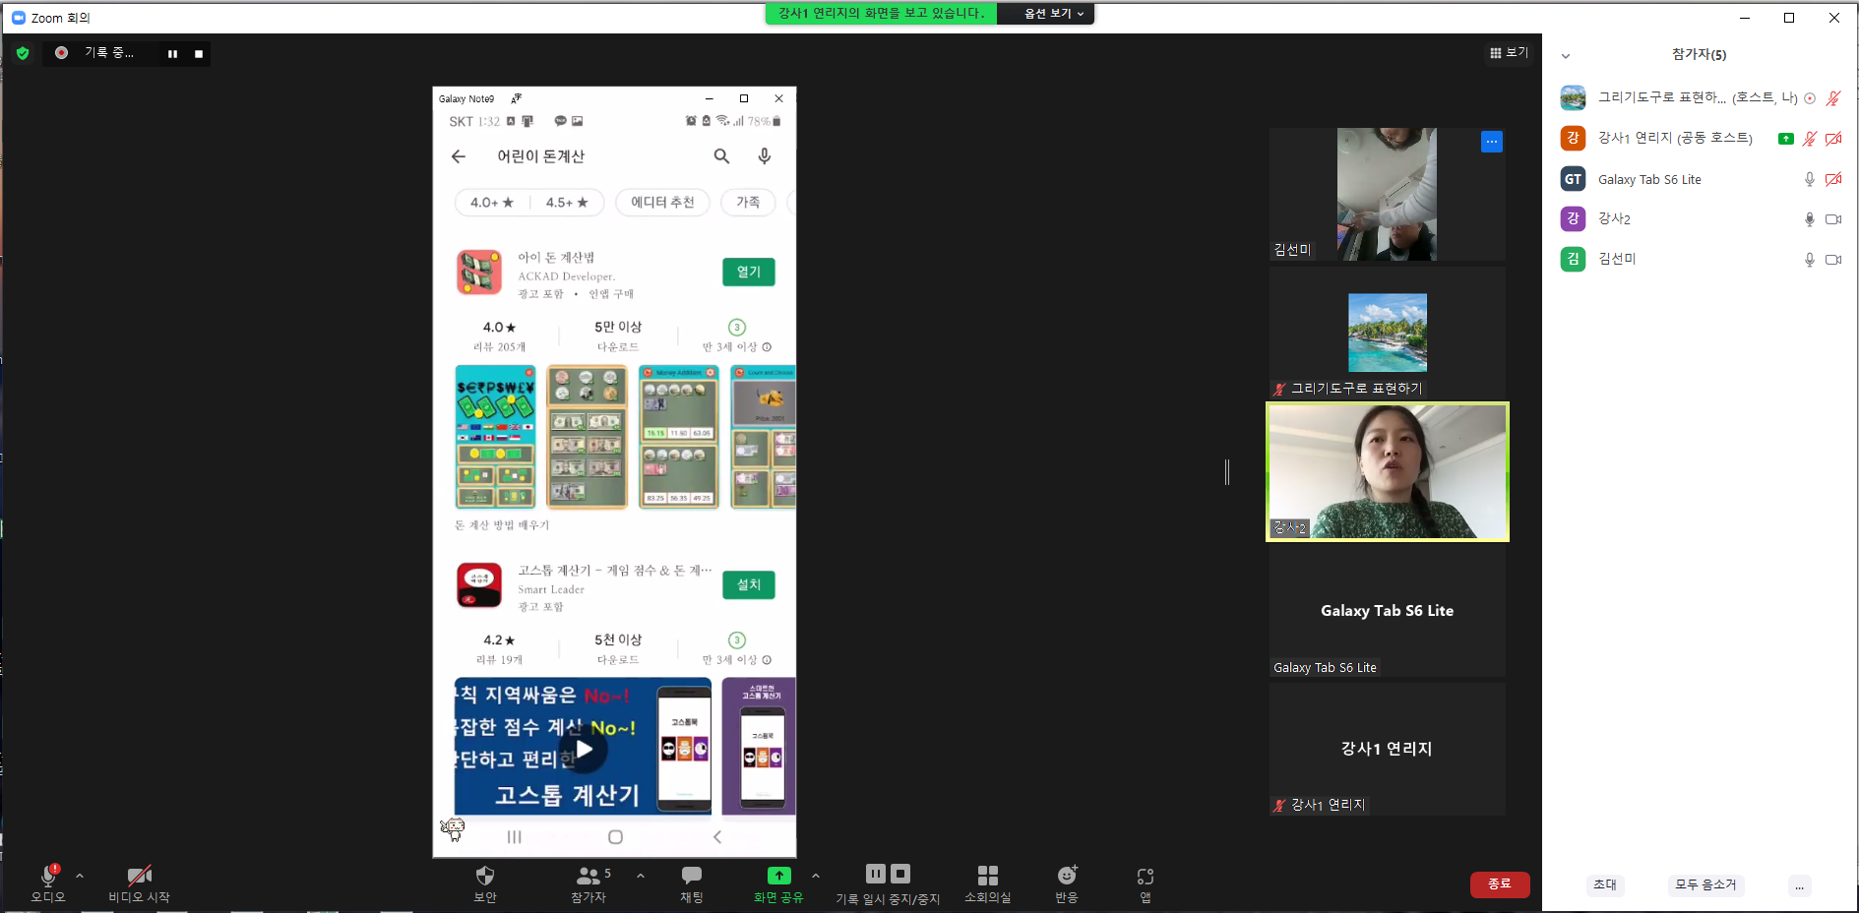Expand the participants options caret
The width and height of the screenshot is (1859, 913).
pos(641,875)
